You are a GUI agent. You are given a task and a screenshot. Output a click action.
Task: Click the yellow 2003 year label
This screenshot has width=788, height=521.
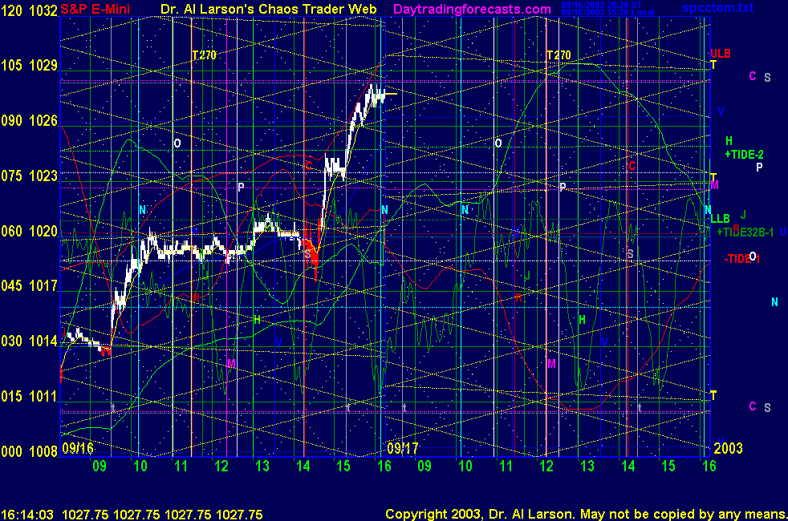click(728, 448)
